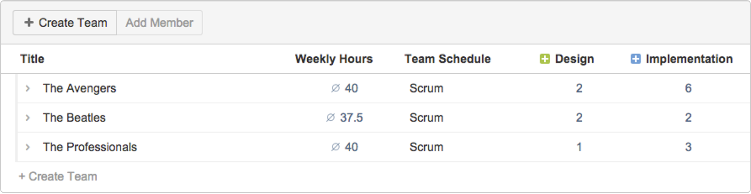Expand The Avengers team row
Image resolution: width=751 pixels, height=194 pixels.
click(28, 88)
